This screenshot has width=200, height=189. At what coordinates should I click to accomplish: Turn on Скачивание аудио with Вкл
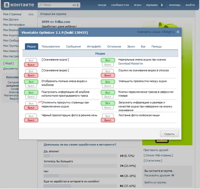point(31,60)
